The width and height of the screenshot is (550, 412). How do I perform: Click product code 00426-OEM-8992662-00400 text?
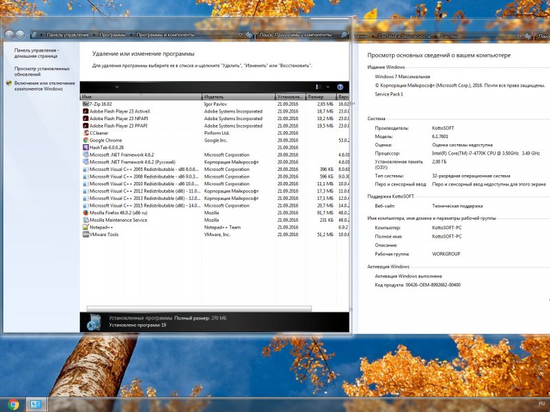click(433, 285)
